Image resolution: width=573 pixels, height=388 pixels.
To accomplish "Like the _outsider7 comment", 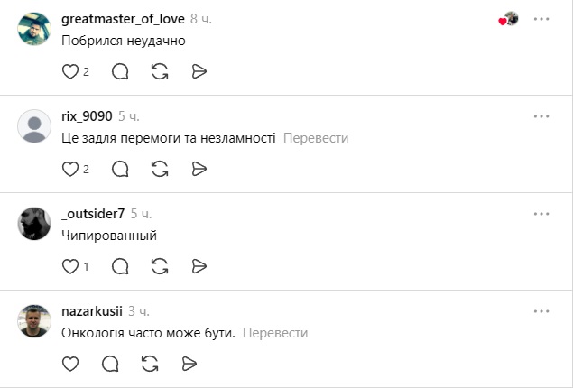I will [70, 266].
